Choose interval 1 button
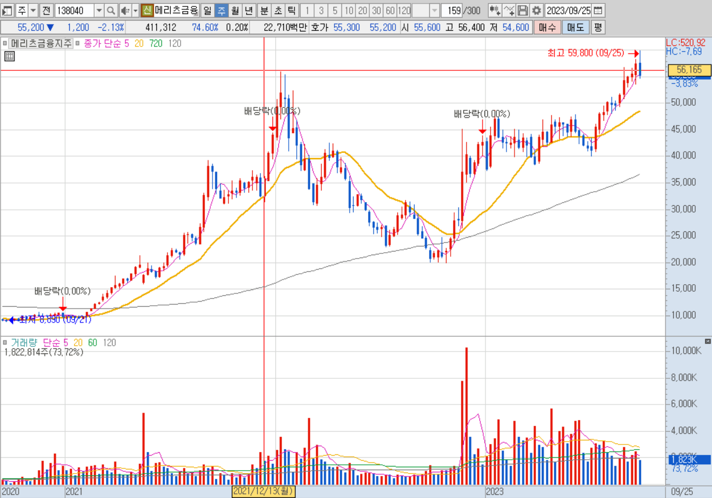This screenshot has height=498, width=712. pos(307,10)
